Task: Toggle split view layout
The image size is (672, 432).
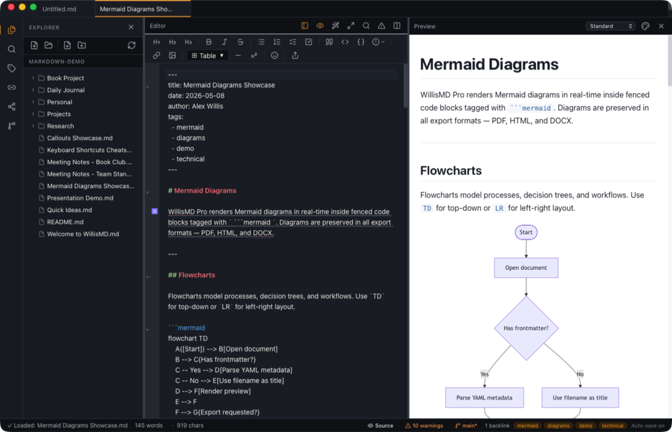Action: (397, 26)
